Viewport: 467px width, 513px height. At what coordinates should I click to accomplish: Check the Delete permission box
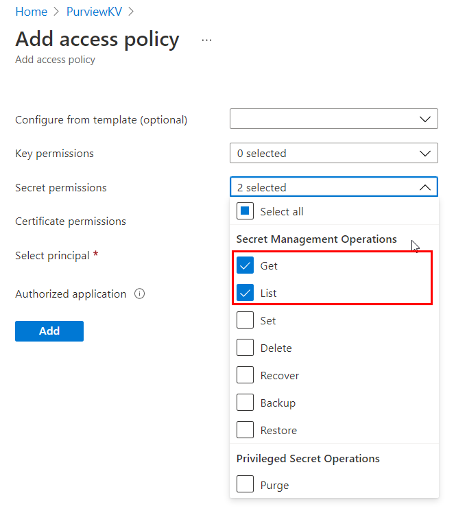[246, 348]
